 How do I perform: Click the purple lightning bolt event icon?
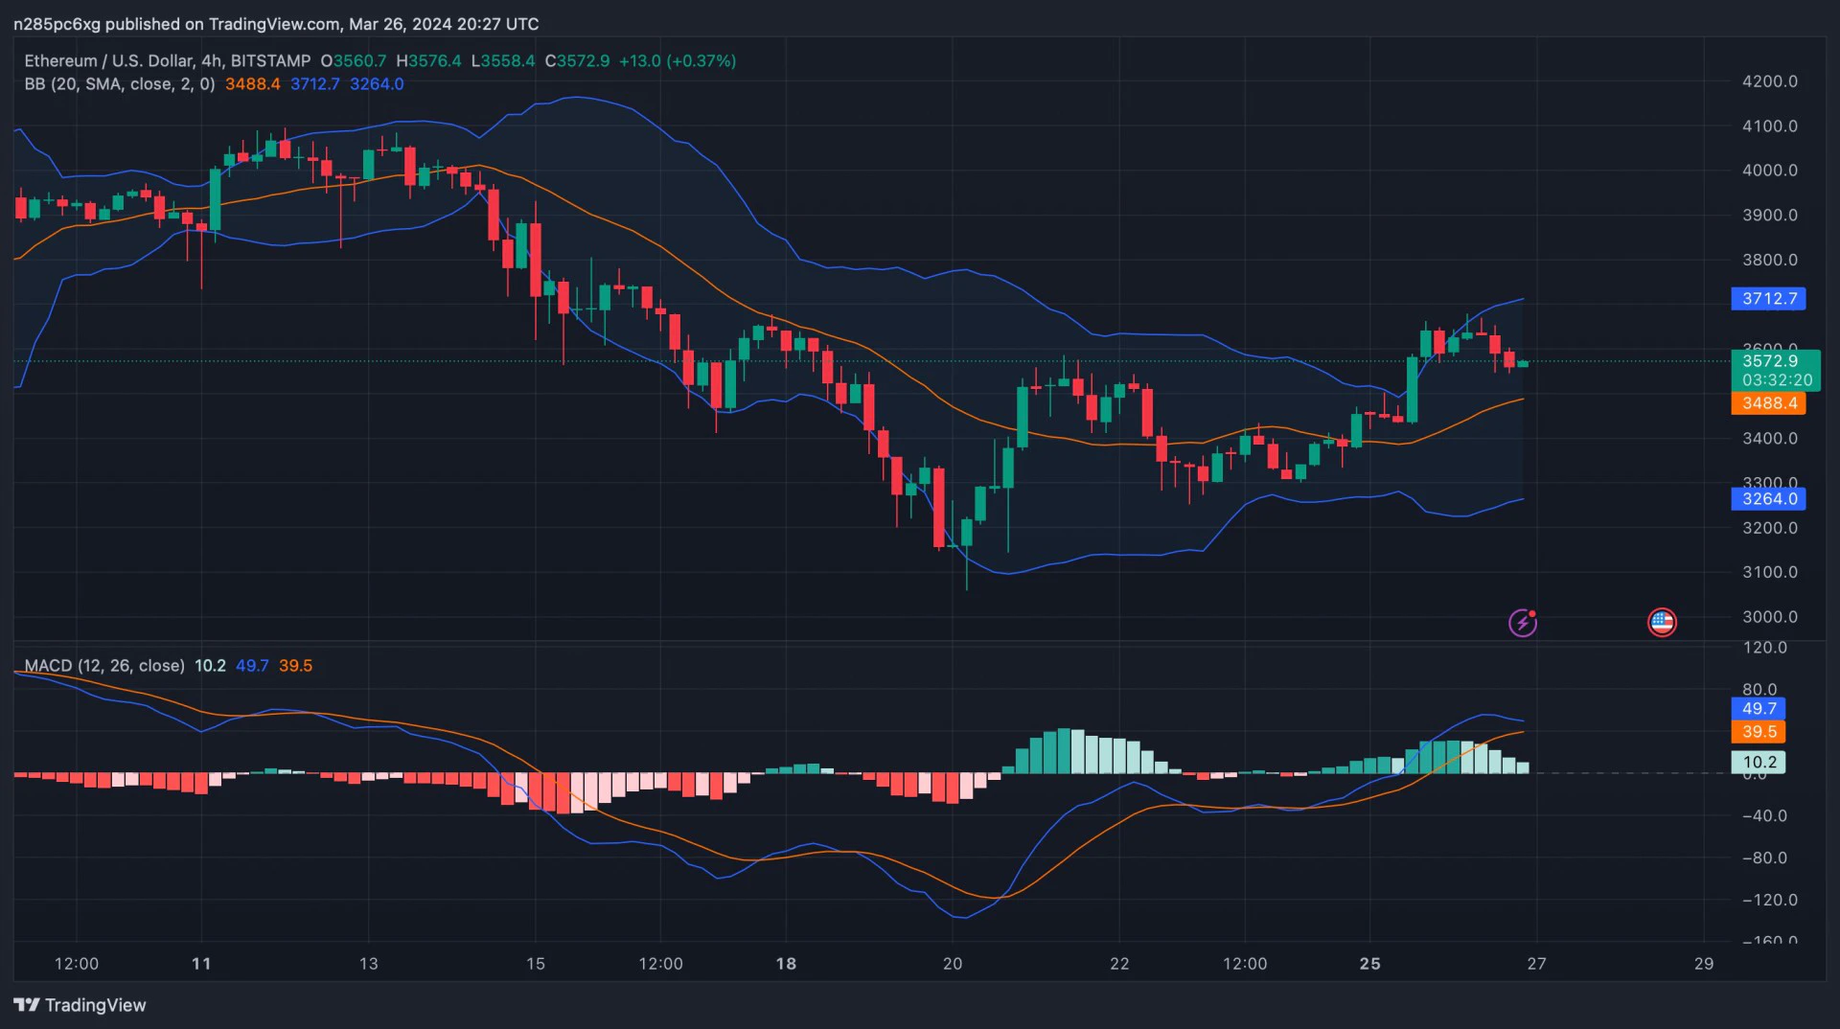tap(1522, 623)
